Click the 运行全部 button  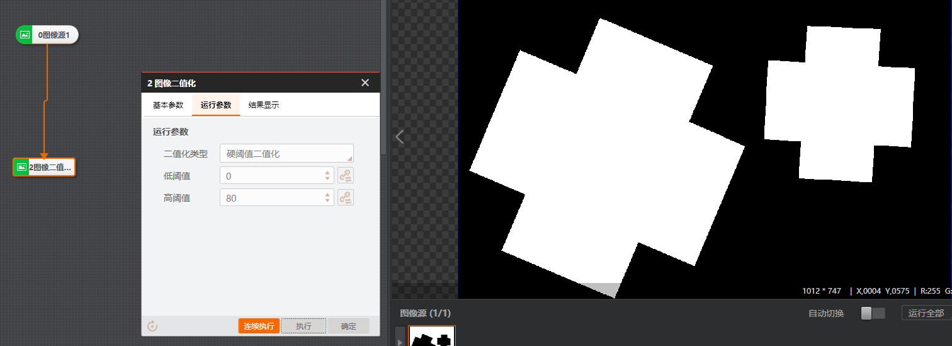pyautogui.click(x=926, y=313)
